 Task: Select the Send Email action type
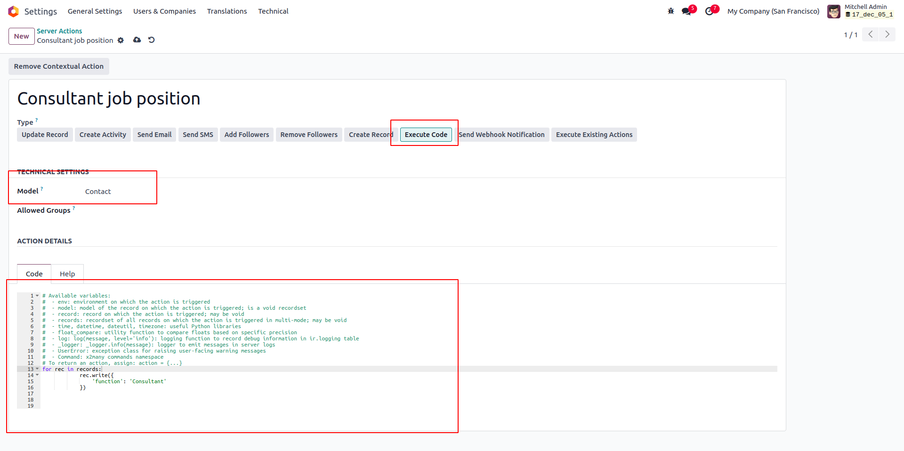[154, 135]
